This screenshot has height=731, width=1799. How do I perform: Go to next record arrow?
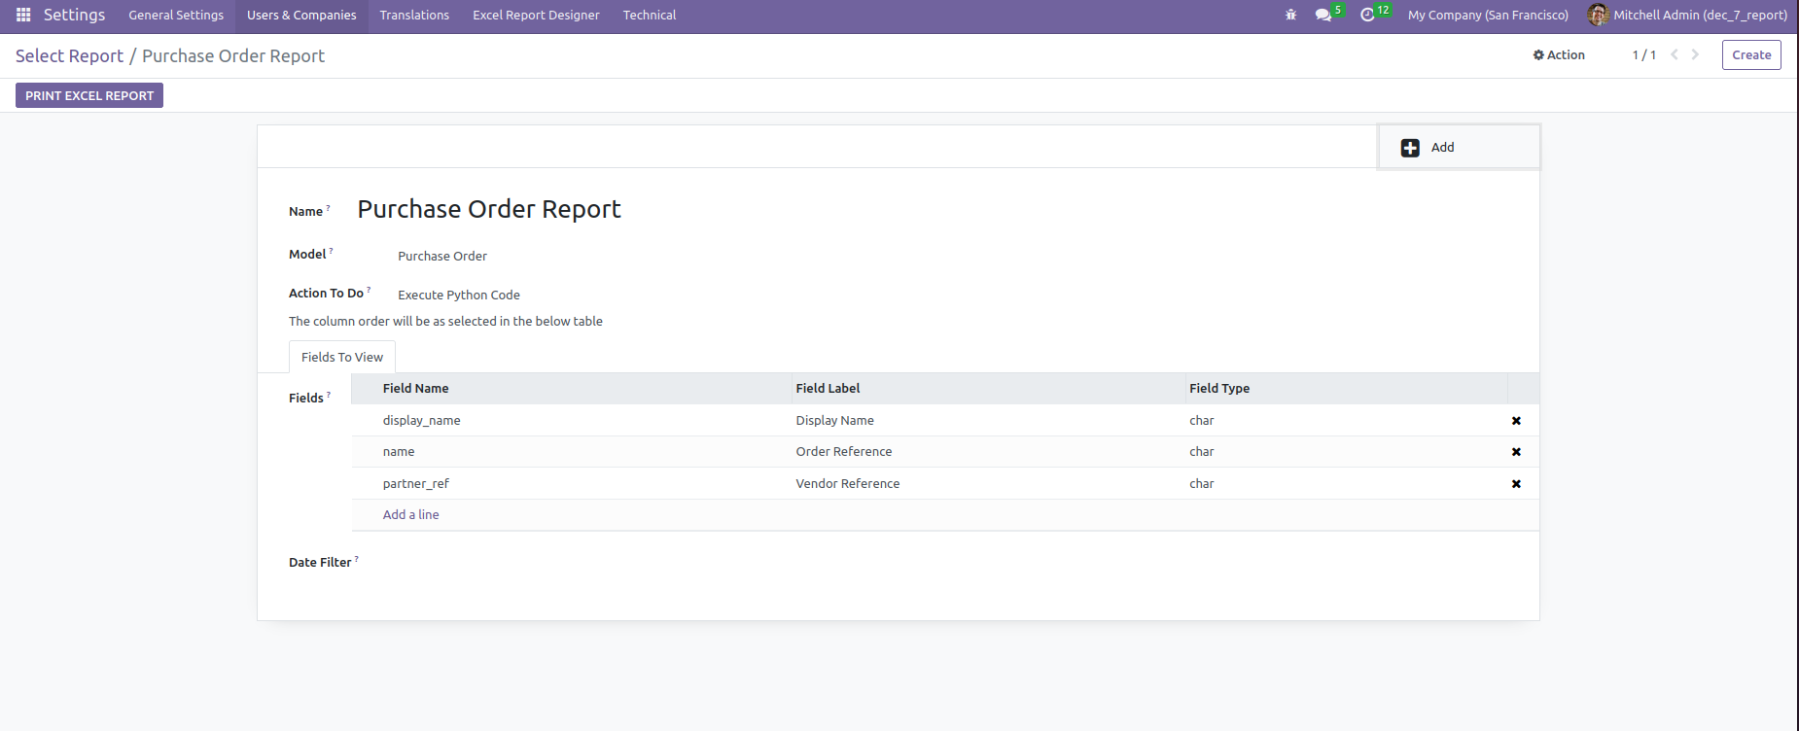1695,54
